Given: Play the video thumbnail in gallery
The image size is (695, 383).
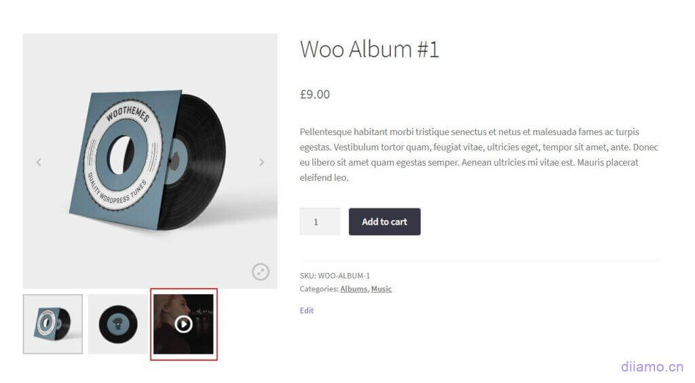Looking at the screenshot, I should (183, 324).
